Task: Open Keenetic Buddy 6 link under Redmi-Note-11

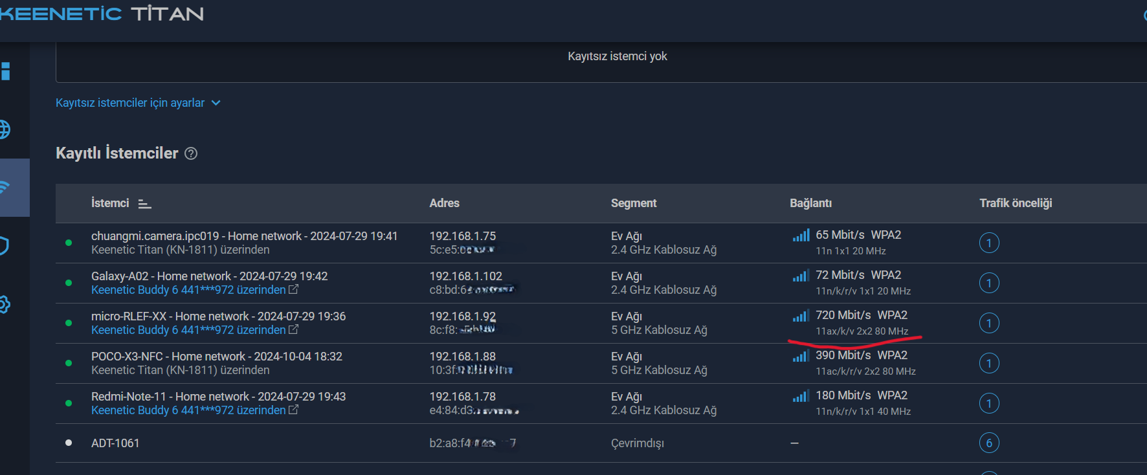Action: pos(188,410)
